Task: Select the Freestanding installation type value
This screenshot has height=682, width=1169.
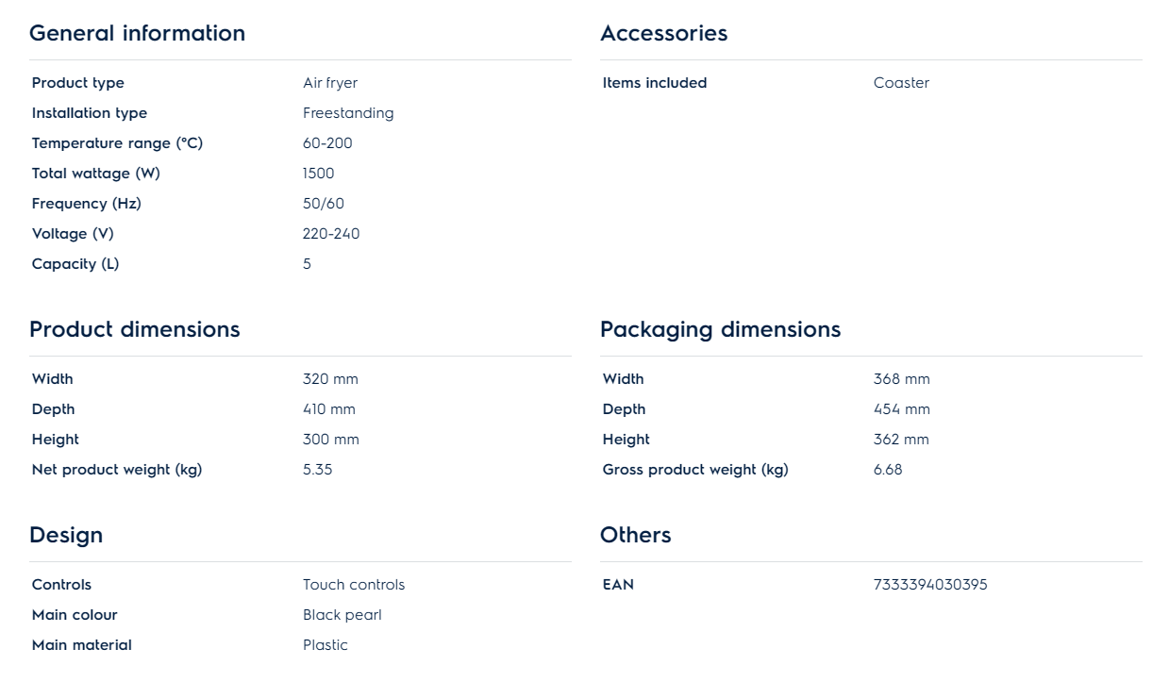Action: 348,113
